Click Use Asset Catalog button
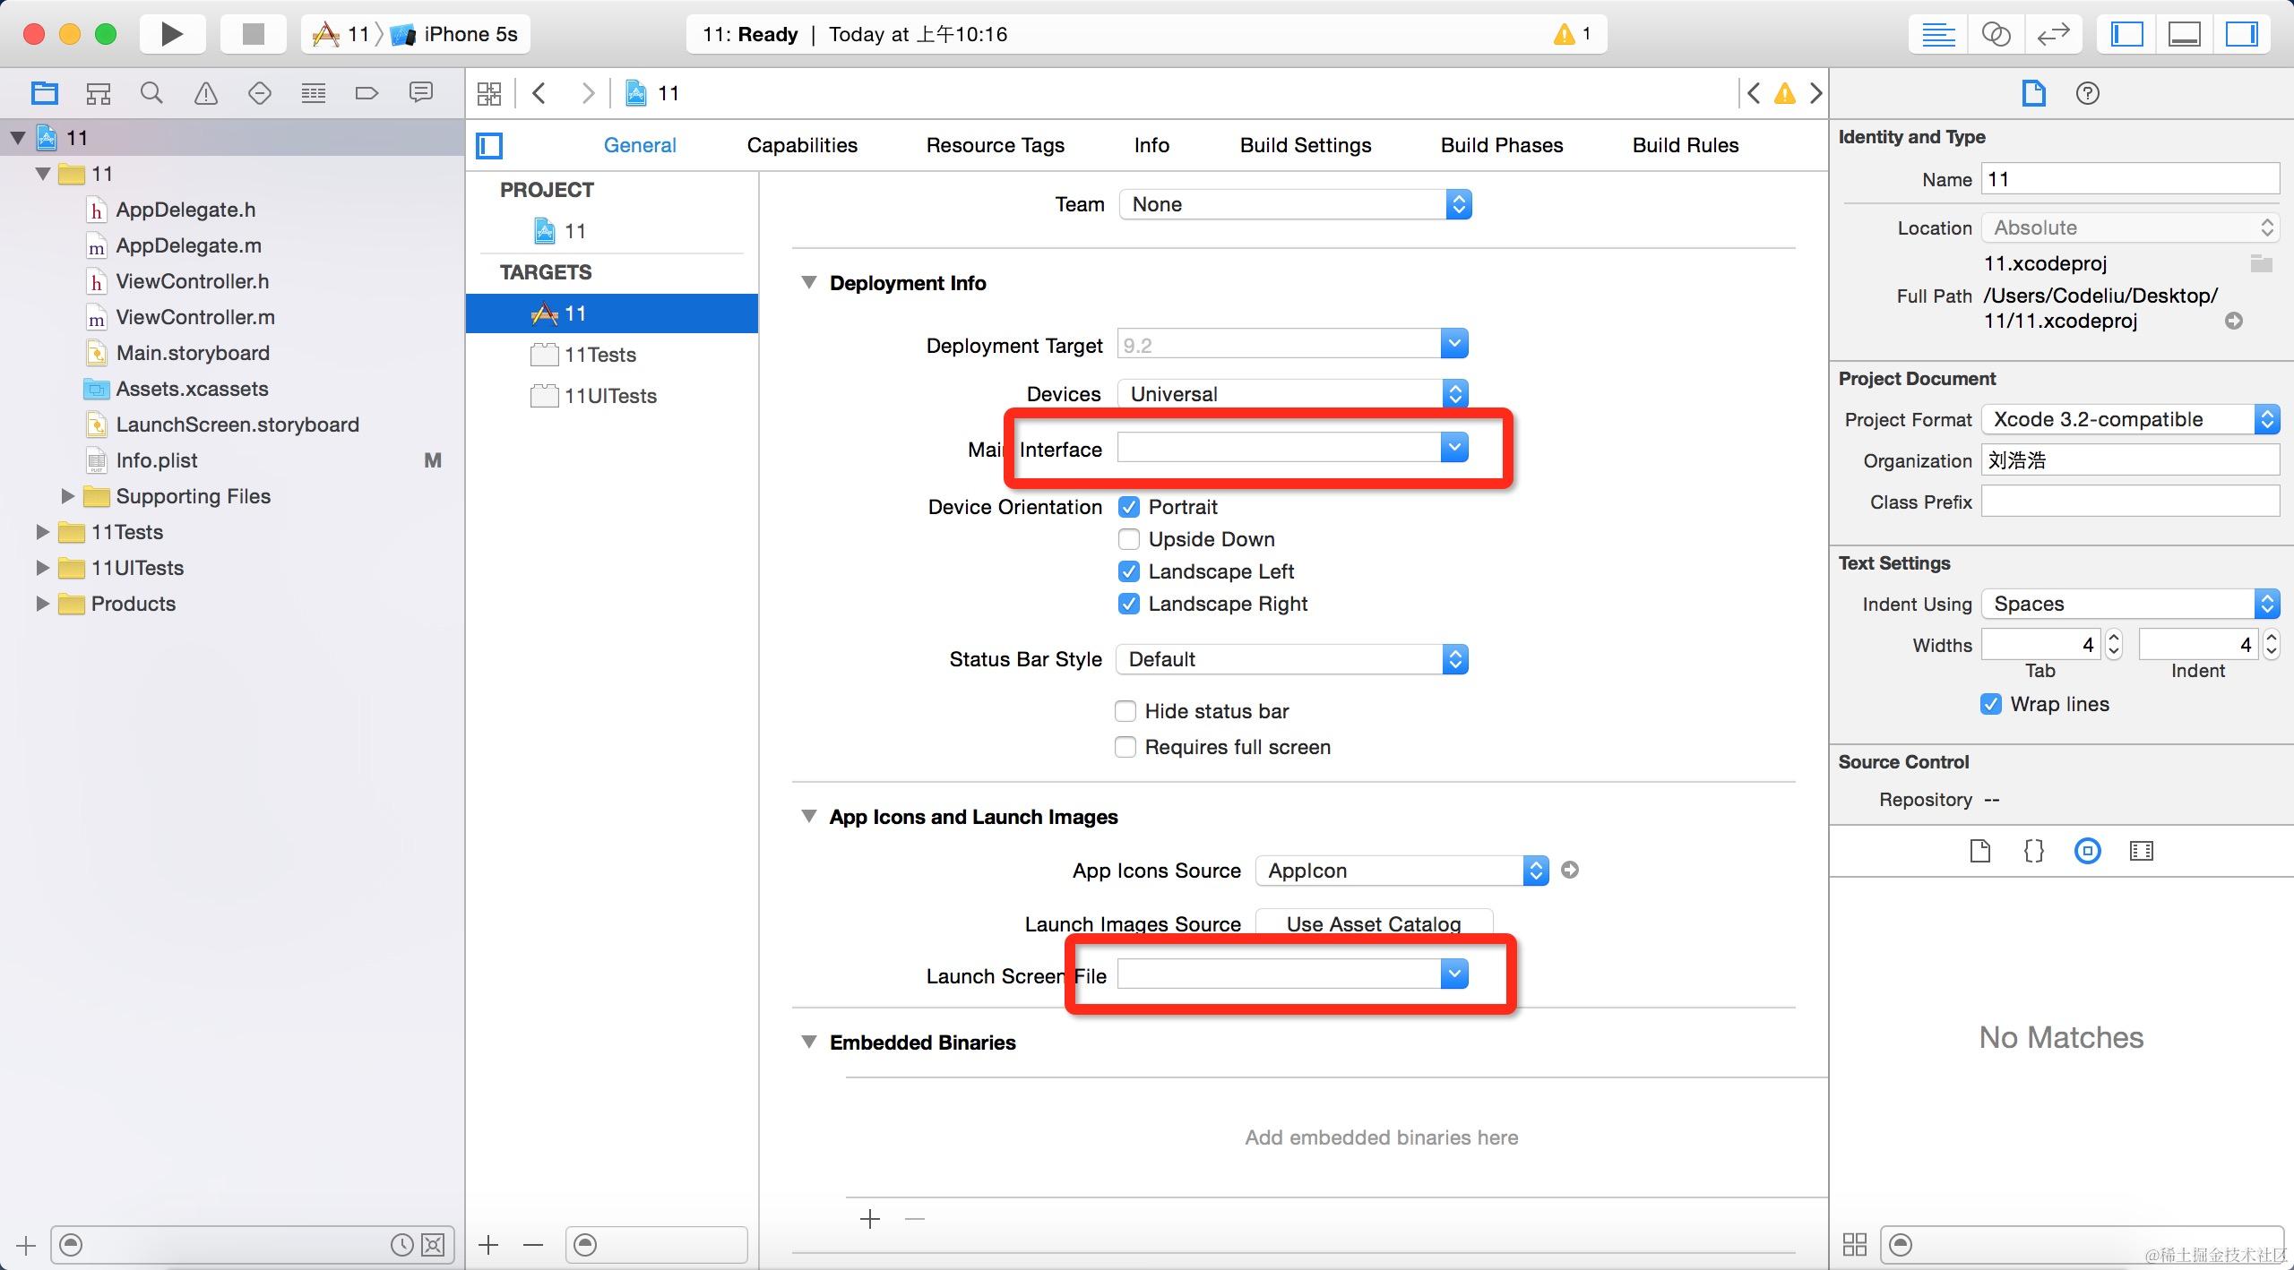Image resolution: width=2294 pixels, height=1270 pixels. 1373,923
